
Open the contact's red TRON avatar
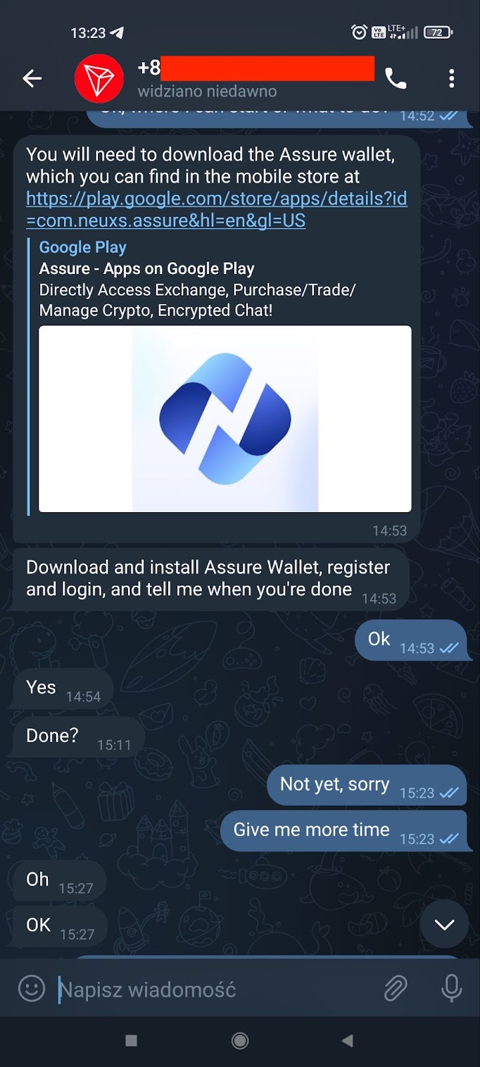[x=99, y=79]
